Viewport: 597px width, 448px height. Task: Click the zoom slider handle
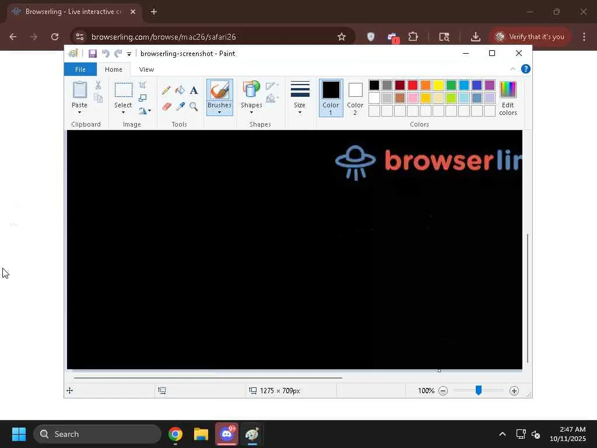coord(479,390)
